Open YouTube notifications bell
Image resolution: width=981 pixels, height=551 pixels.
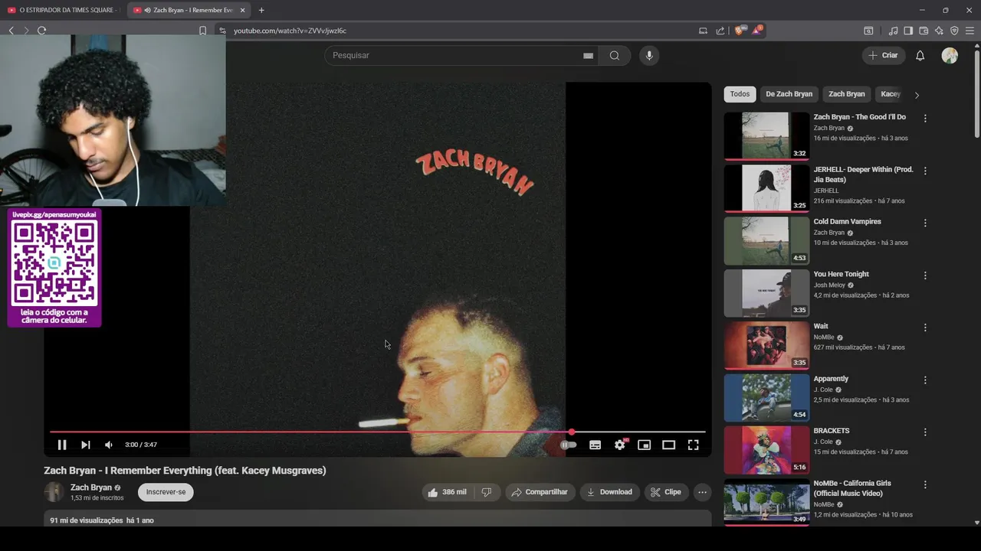click(920, 55)
